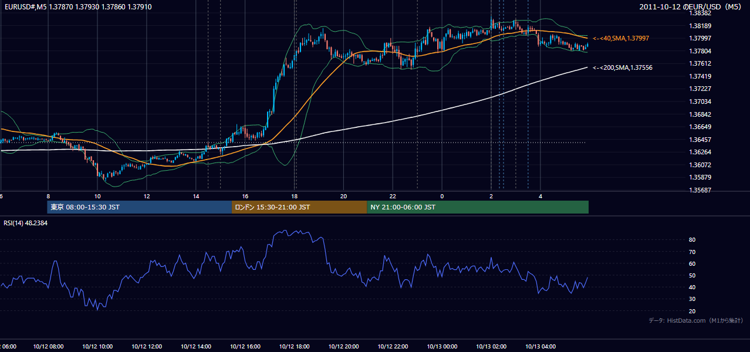Viewport: 750px width, 352px height.
Task: Click time axis label 10/13 04:00
Action: click(540, 347)
